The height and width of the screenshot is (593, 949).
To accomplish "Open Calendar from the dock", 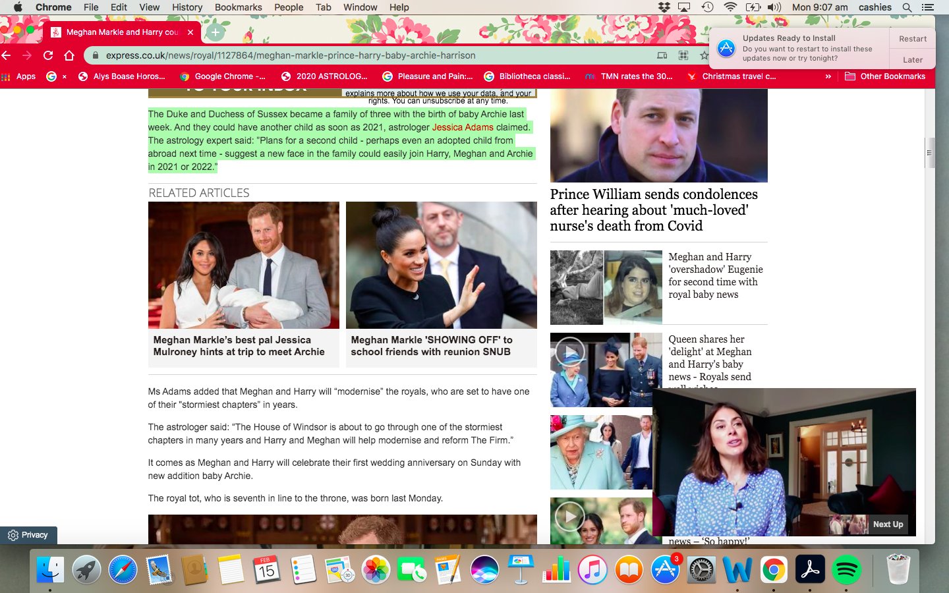I will tap(267, 570).
